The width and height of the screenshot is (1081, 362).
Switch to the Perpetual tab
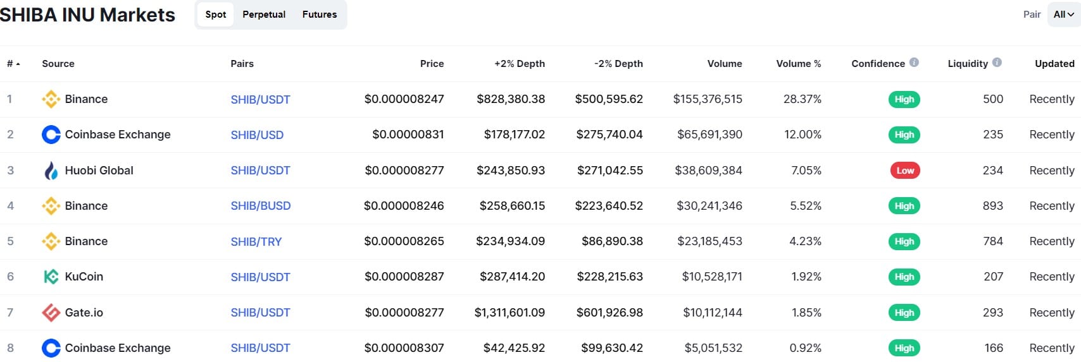tap(264, 15)
